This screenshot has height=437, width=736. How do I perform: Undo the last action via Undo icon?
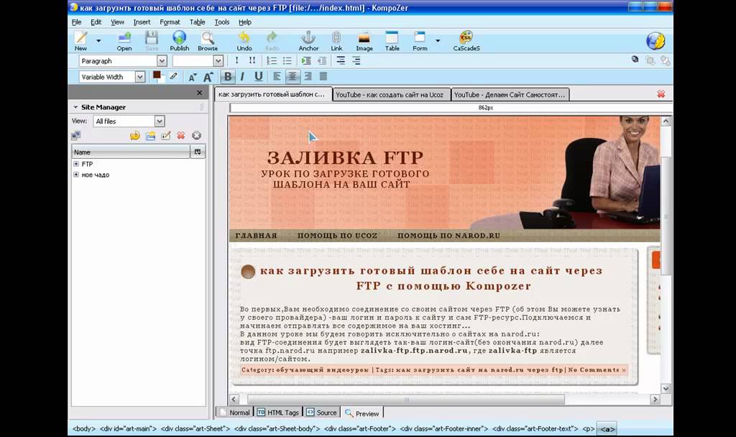pos(244,40)
